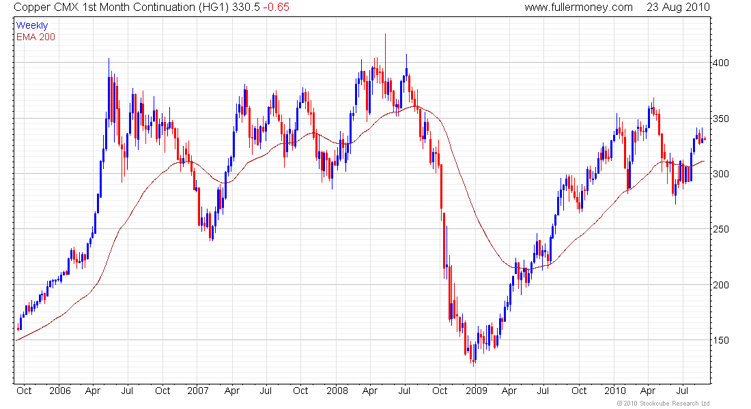Click the www.fullermoney.com website address

(x=578, y=7)
